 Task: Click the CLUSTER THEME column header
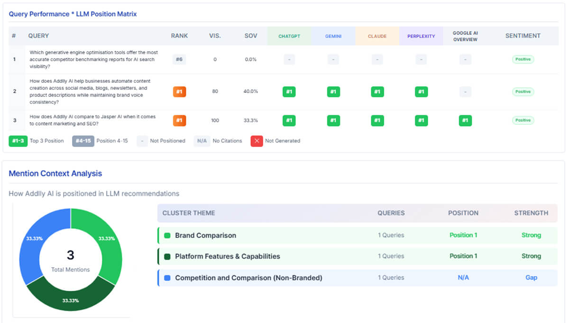(189, 213)
